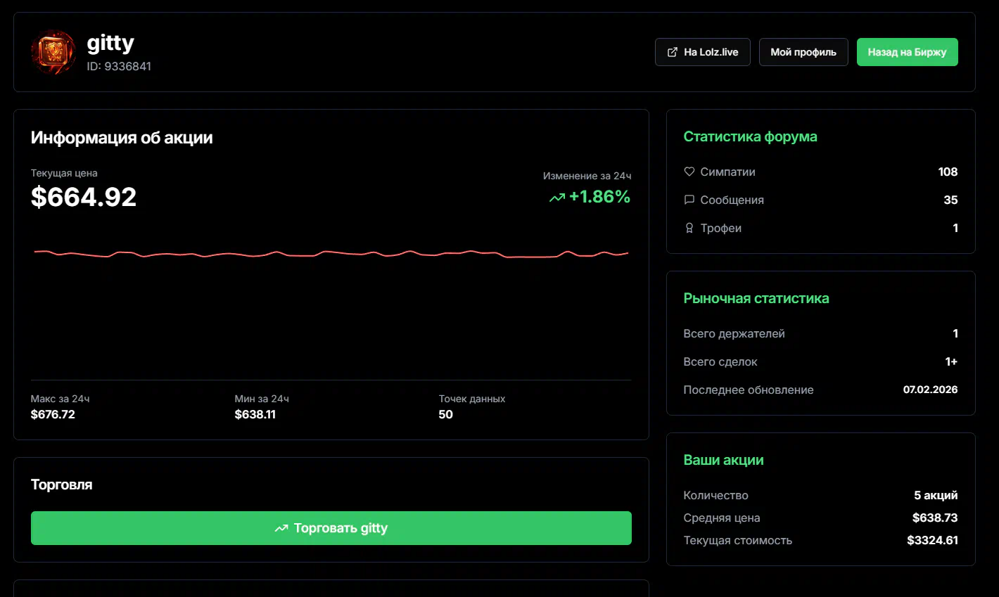Return via Назад на Биржу button
This screenshot has height=597, width=999.
pyautogui.click(x=907, y=52)
